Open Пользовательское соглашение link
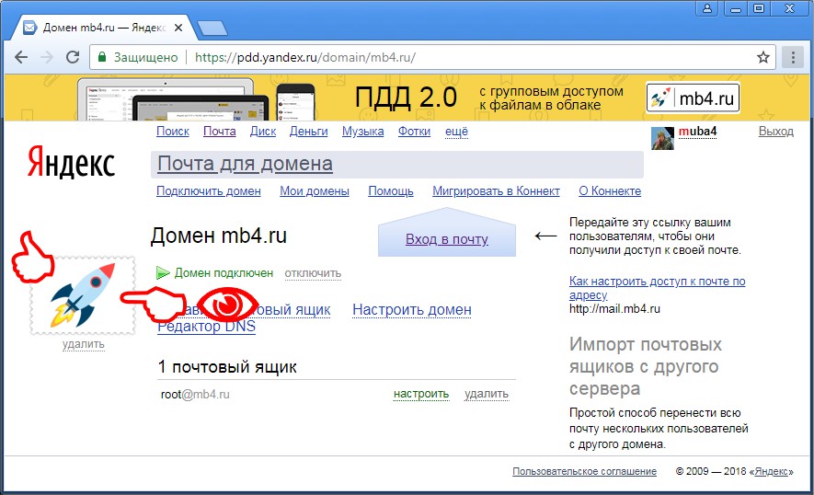The width and height of the screenshot is (814, 495). [x=585, y=471]
